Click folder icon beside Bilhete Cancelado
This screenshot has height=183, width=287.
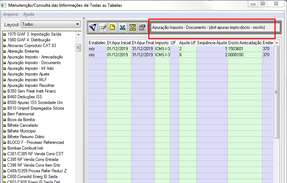5,125
